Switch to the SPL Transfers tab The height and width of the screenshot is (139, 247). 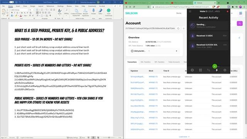159,62
